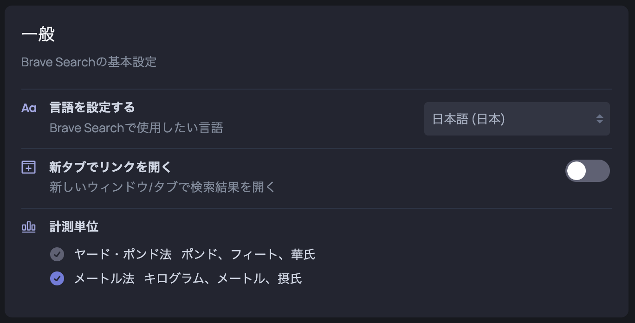Image resolution: width=635 pixels, height=323 pixels.
Task: Click the 計測単位 heading
Action: coord(74,227)
